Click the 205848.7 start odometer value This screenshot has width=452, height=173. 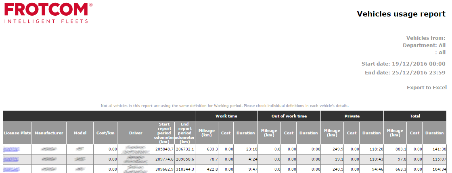[164, 149]
